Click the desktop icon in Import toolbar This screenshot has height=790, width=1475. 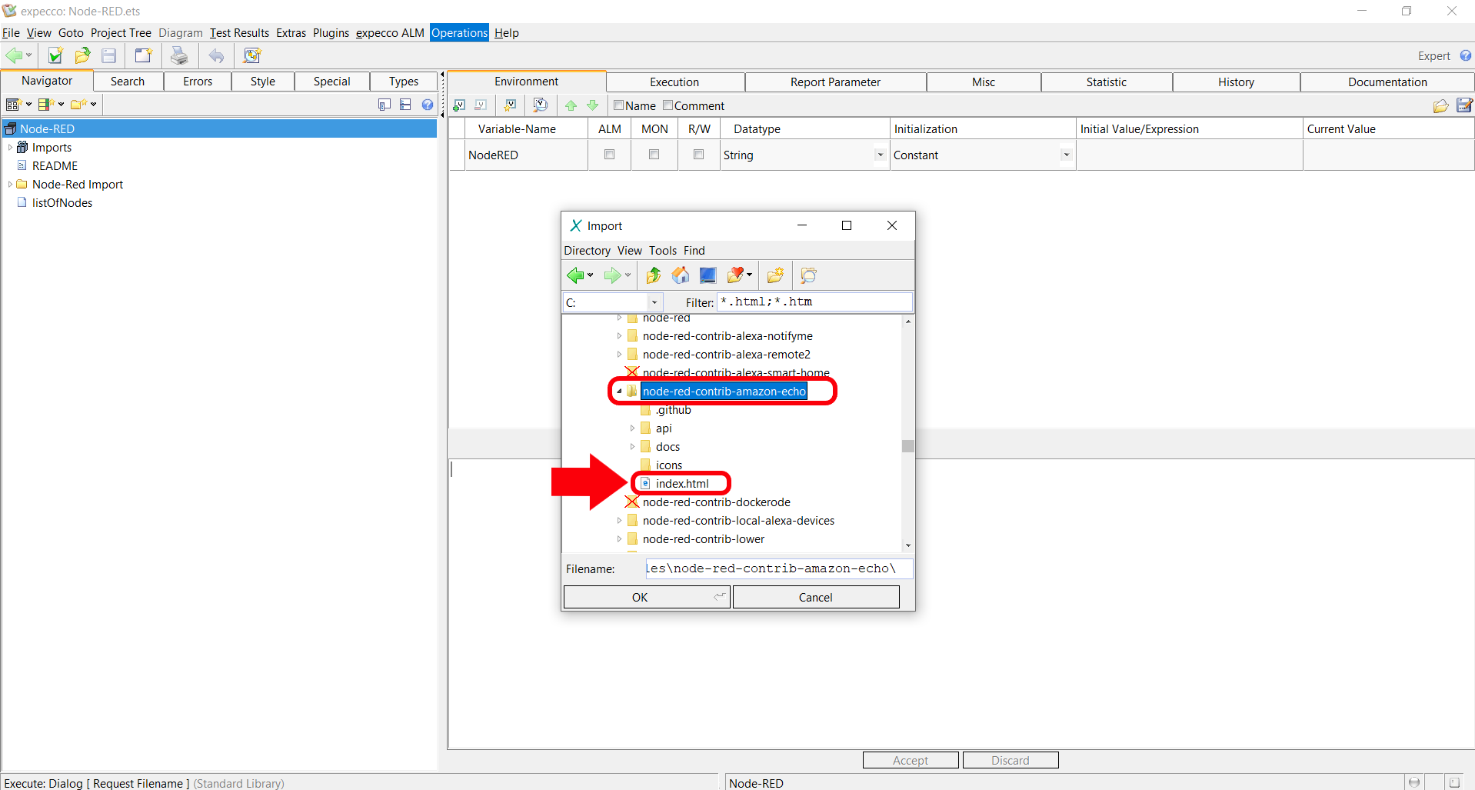click(708, 275)
